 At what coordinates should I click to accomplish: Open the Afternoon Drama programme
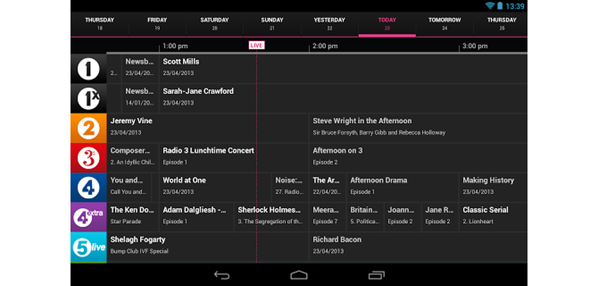[x=403, y=187]
